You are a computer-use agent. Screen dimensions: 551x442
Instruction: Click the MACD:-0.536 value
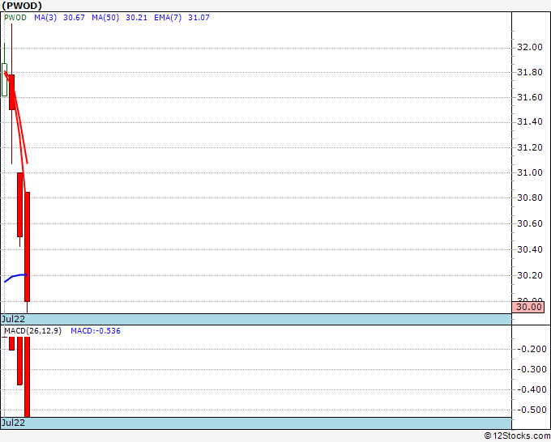click(x=96, y=331)
